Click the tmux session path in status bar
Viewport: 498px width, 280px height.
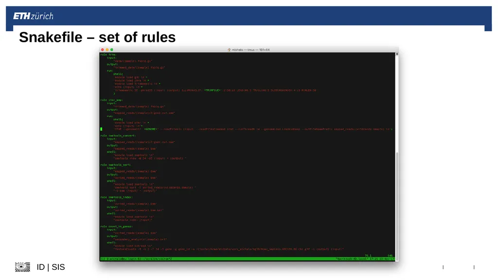coord(136,259)
